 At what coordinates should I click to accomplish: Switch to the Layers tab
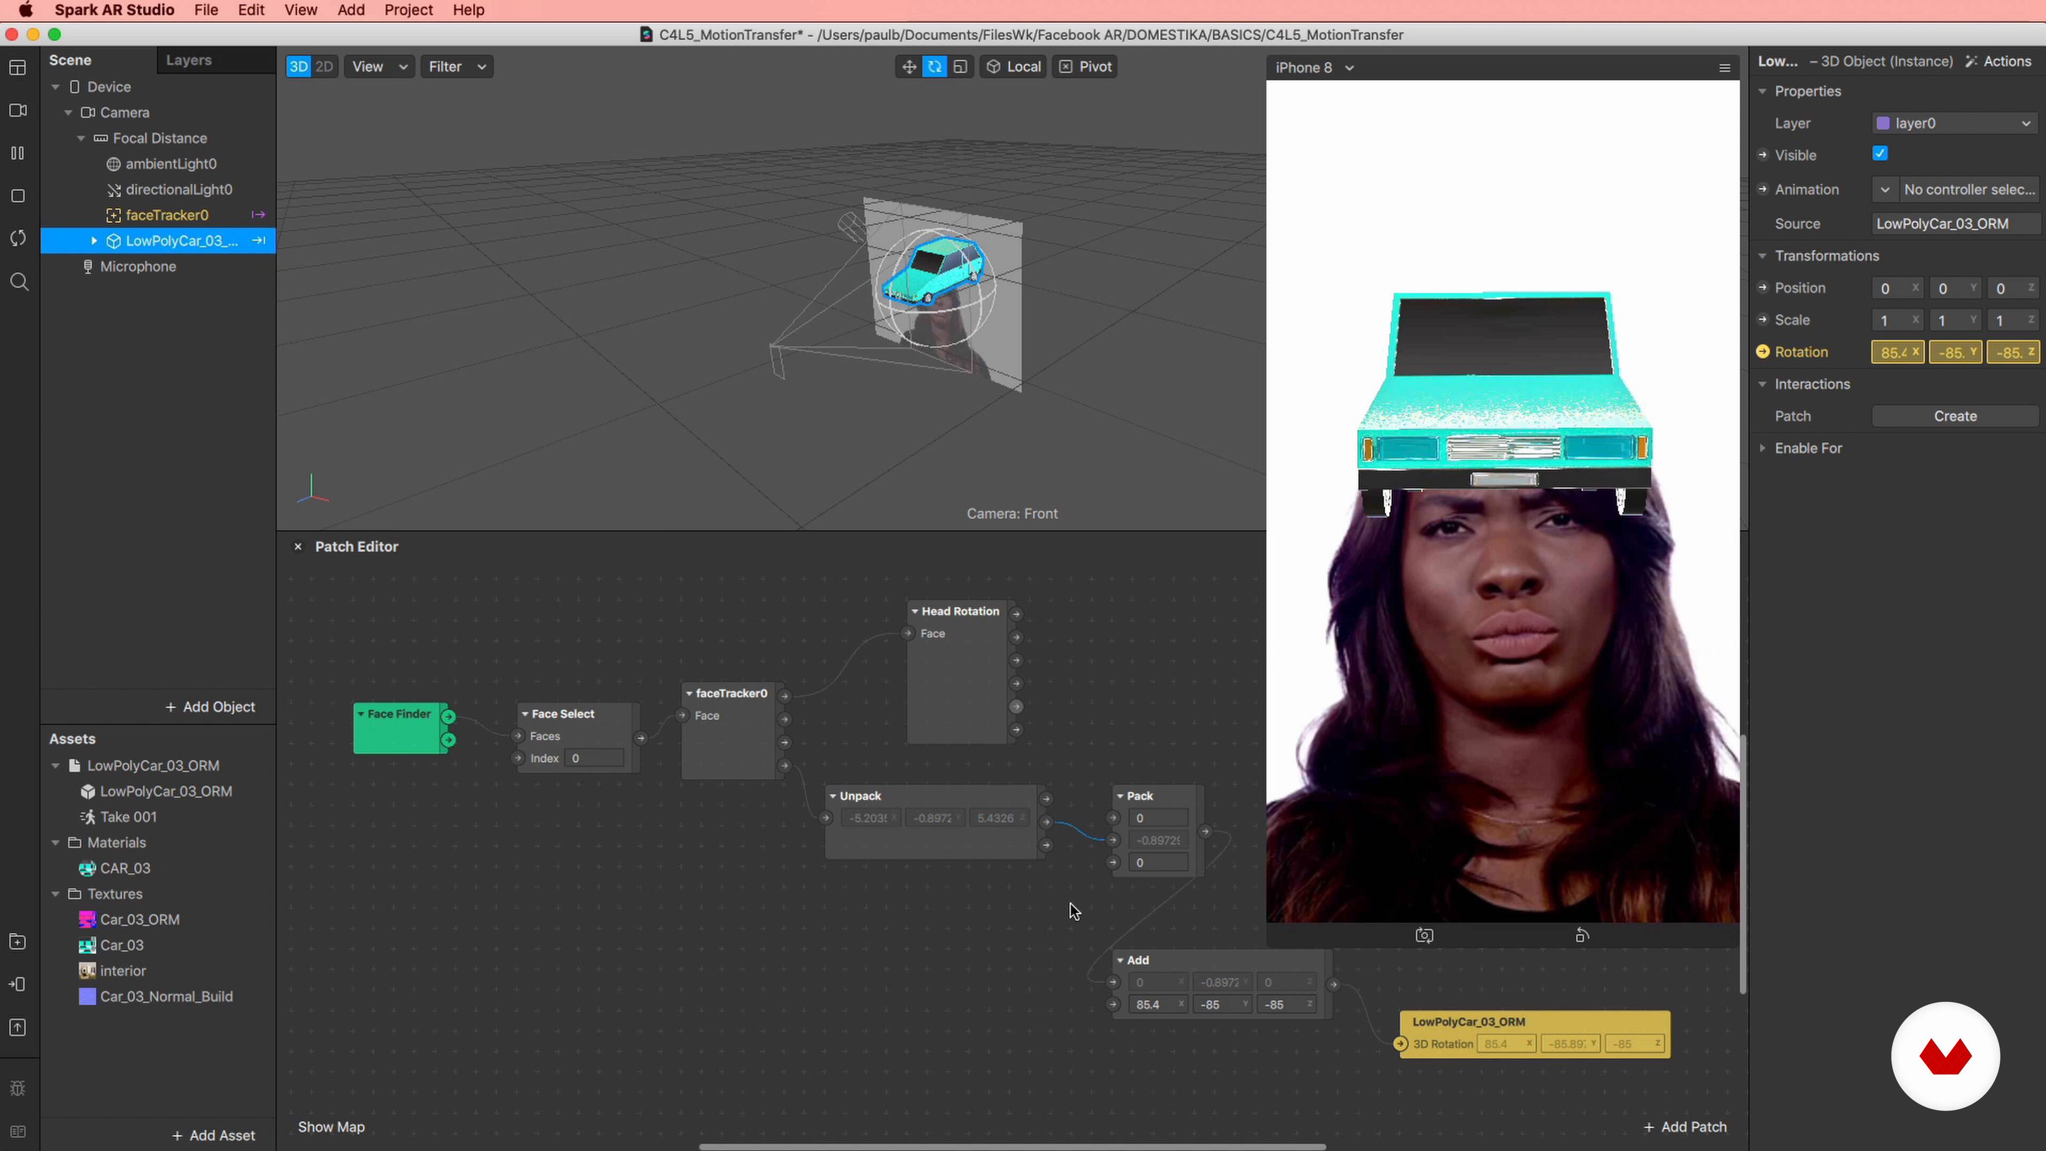188,60
